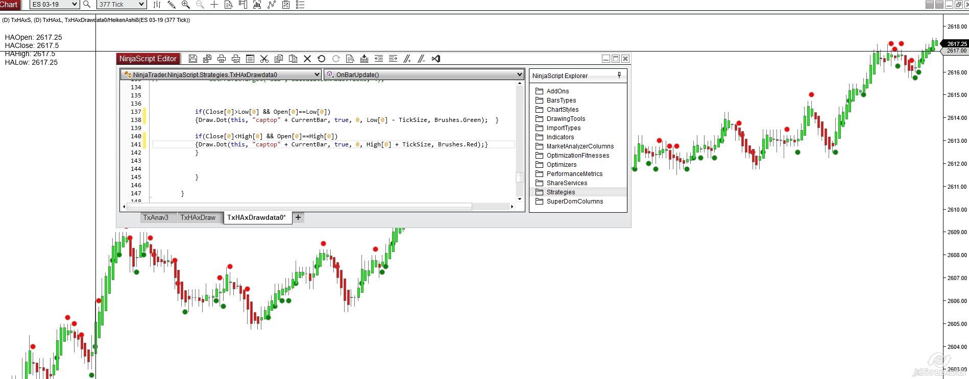
Task: Open the SuperDomColumns folder
Action: point(569,201)
